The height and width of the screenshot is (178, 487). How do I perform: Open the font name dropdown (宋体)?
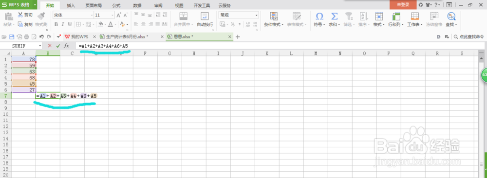pos(92,15)
